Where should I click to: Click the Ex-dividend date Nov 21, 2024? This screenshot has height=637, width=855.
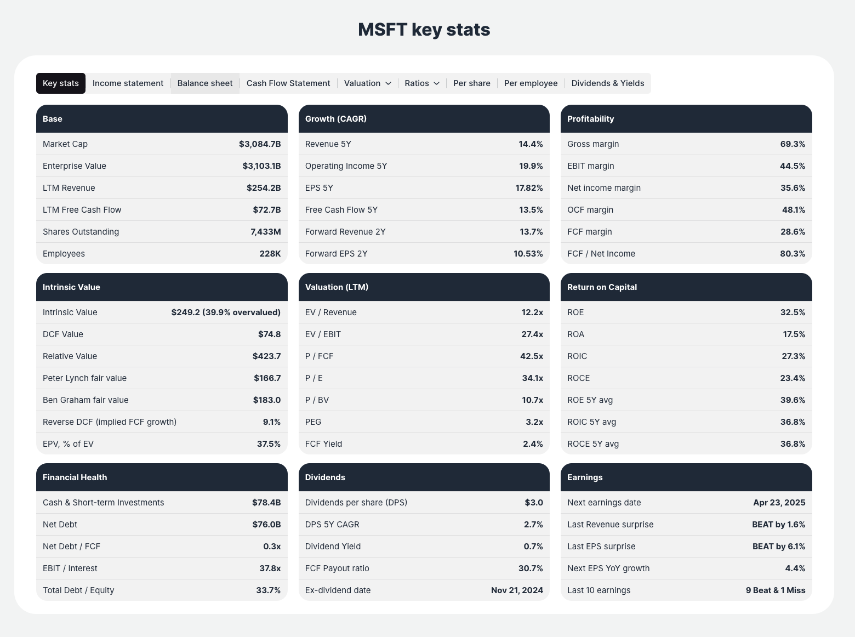[x=517, y=590]
